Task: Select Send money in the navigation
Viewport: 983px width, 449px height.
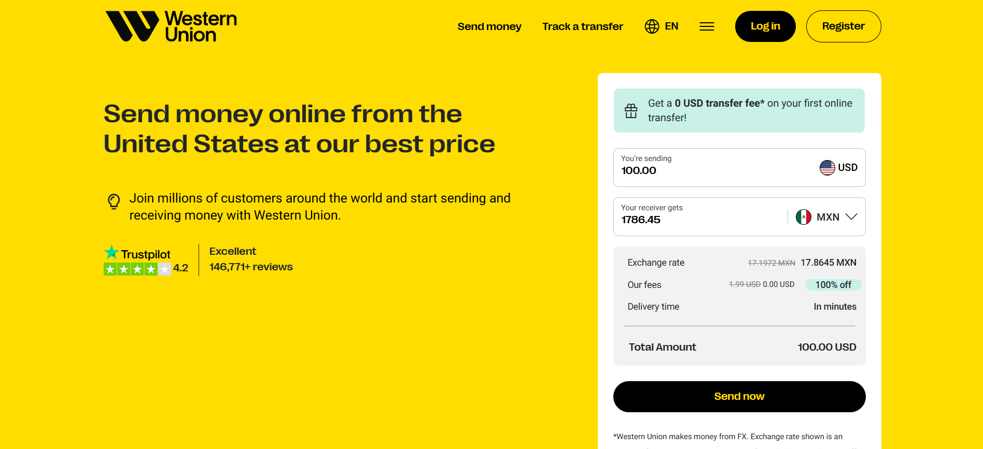Action: [x=489, y=26]
